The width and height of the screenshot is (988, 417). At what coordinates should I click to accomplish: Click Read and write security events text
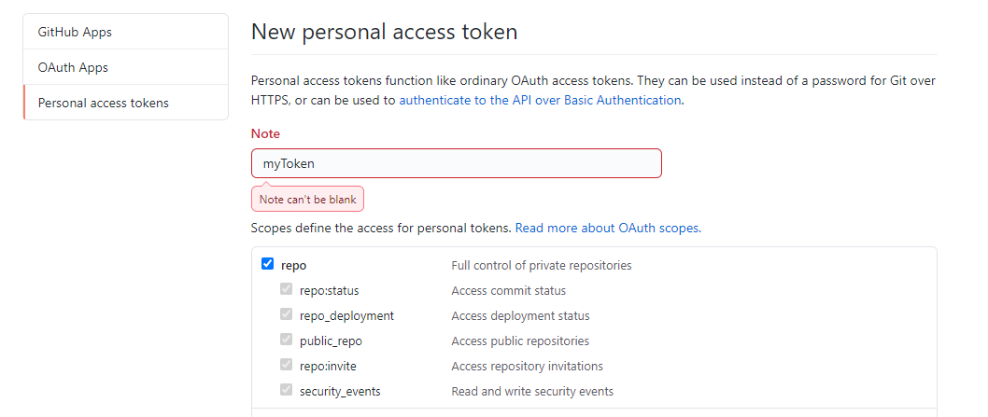tap(532, 391)
